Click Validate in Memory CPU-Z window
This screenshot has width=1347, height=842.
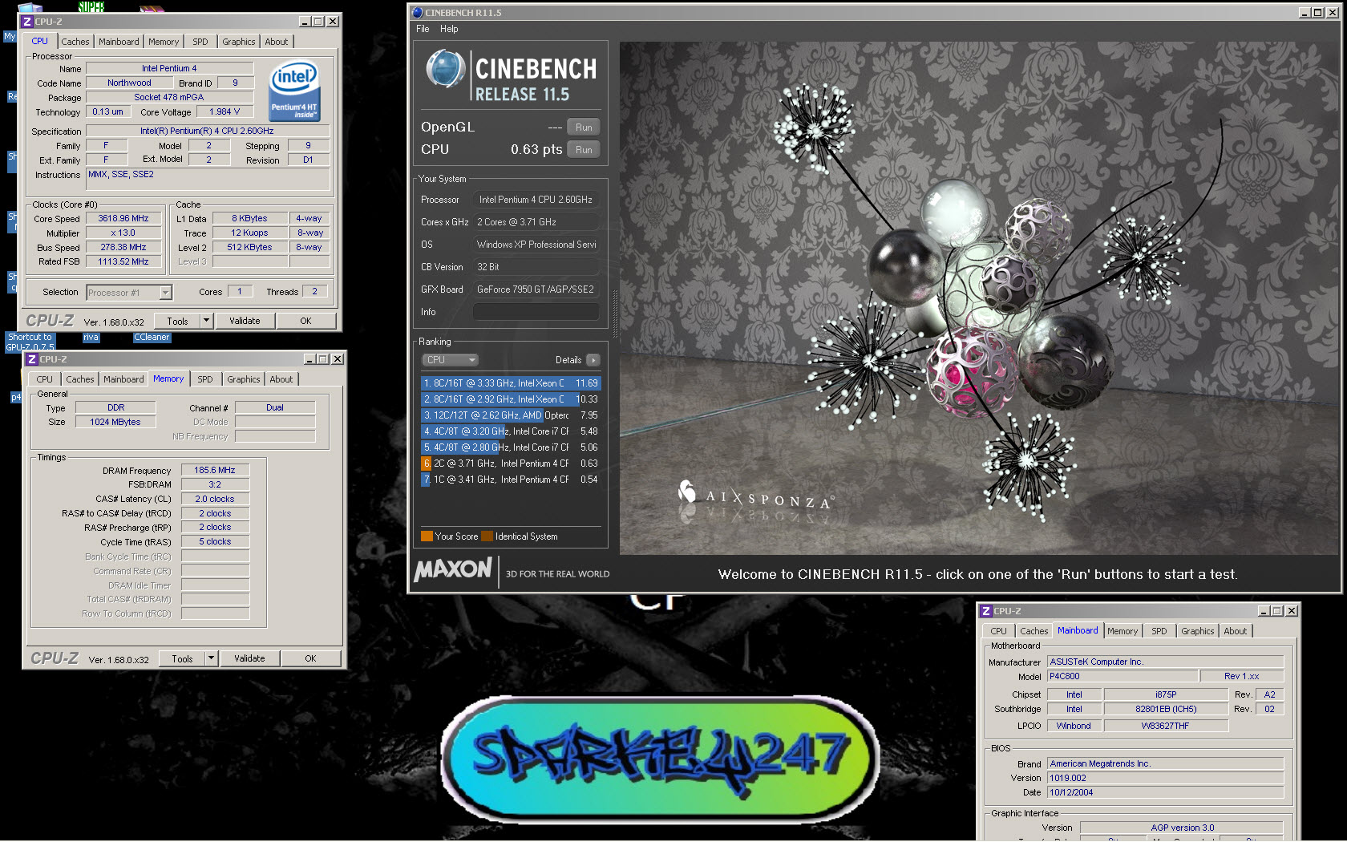click(249, 658)
